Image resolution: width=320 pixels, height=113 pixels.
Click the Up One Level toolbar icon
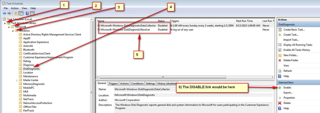(16, 13)
